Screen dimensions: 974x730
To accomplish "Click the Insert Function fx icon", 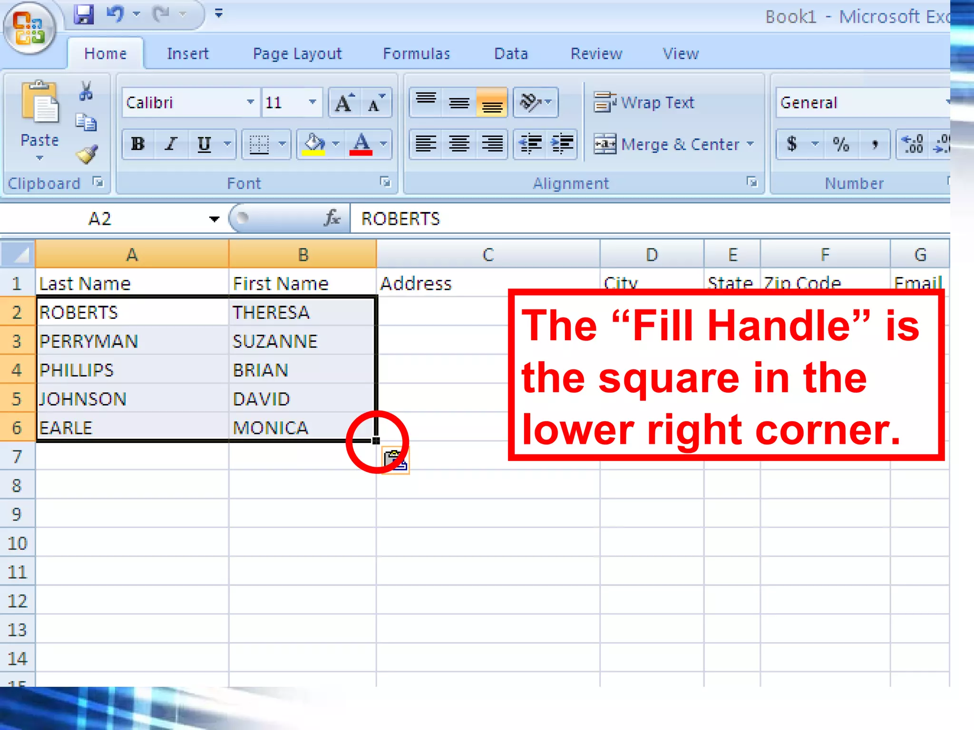I will [332, 219].
